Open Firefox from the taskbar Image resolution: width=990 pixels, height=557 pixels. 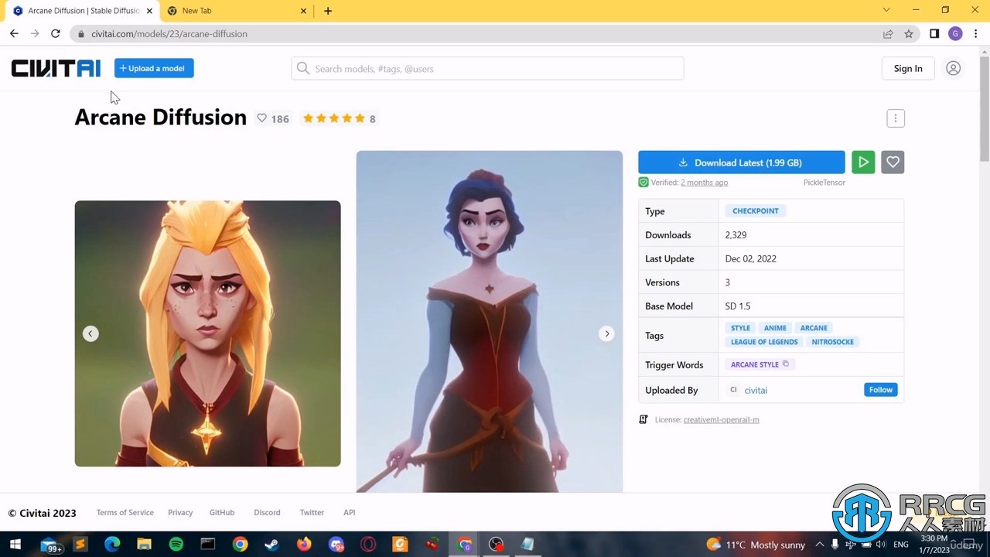click(304, 545)
